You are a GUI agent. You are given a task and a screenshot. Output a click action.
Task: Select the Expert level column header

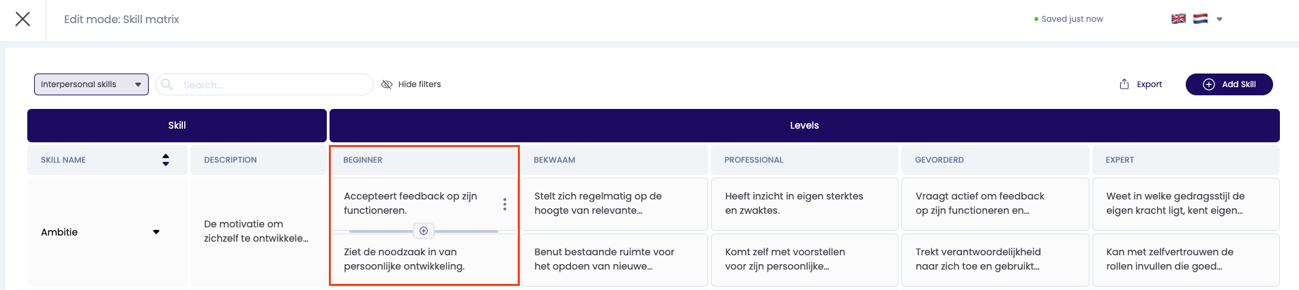click(1185, 160)
